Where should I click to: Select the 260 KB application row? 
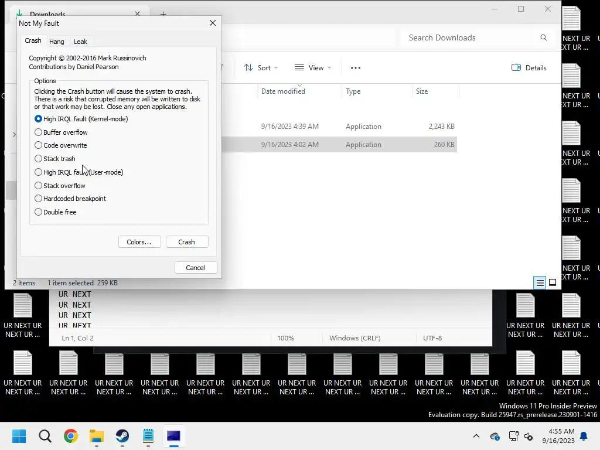tap(339, 145)
